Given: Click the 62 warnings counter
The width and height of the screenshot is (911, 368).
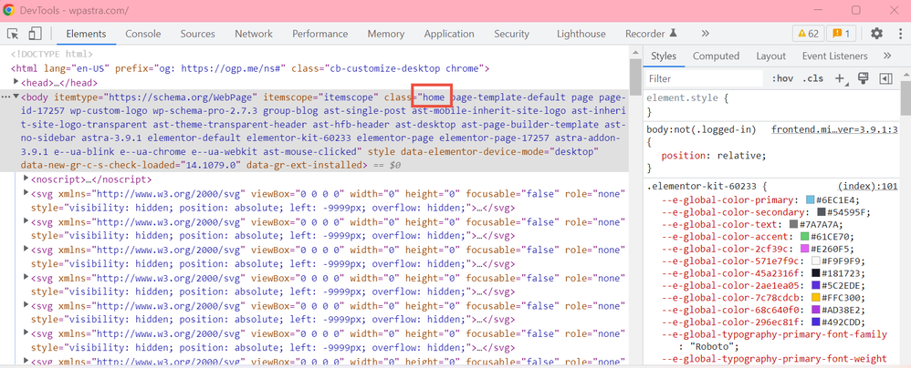Looking at the screenshot, I should coord(808,34).
